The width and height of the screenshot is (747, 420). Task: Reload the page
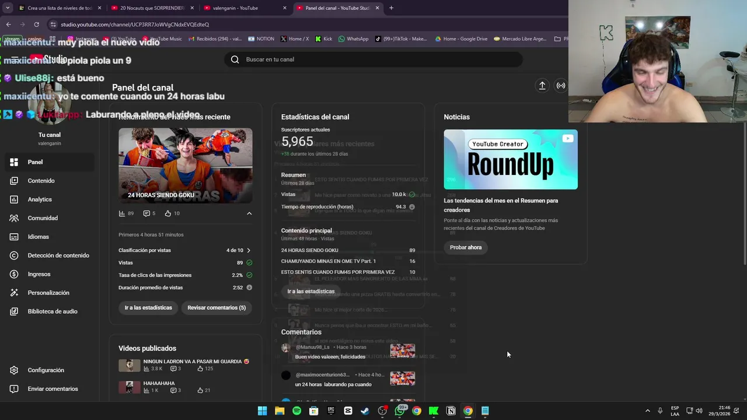[x=36, y=24]
